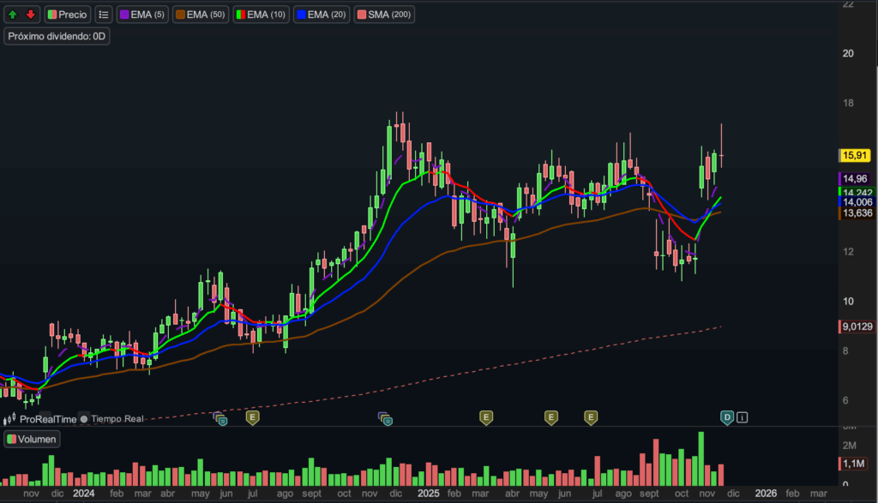The image size is (878, 503).
Task: Click the info 'i' icon beside D marker
Action: (743, 417)
